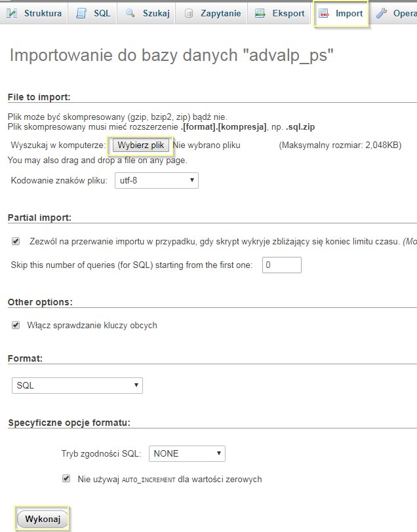Click the Szukaj magnifier icon
The width and height of the screenshot is (417, 532).
pos(130,13)
